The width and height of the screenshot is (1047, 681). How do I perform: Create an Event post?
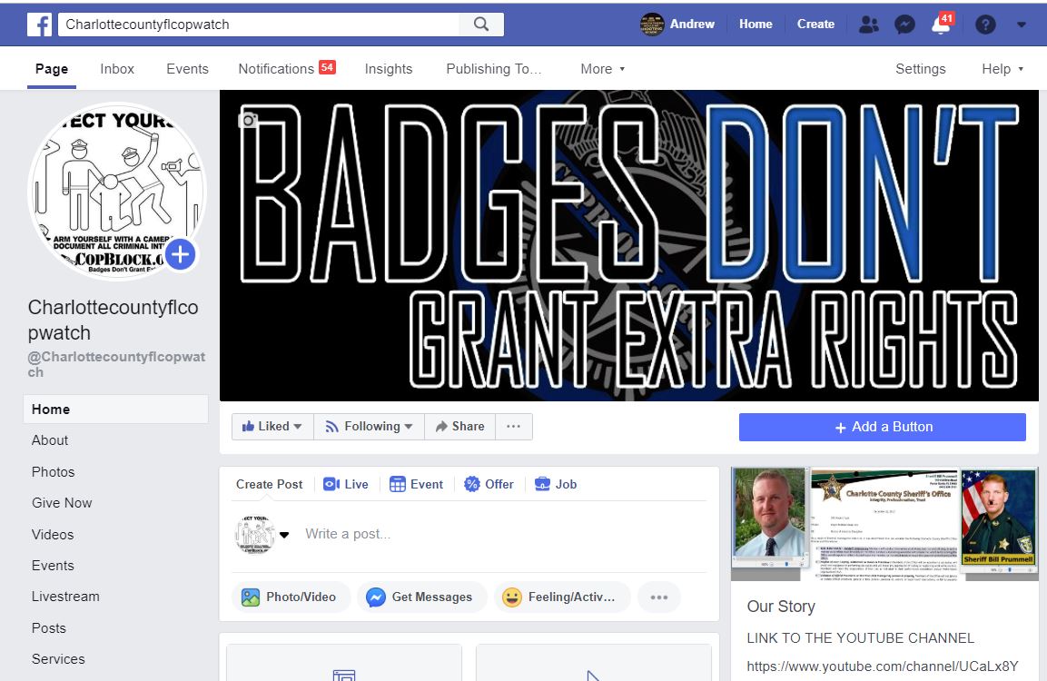pos(417,484)
